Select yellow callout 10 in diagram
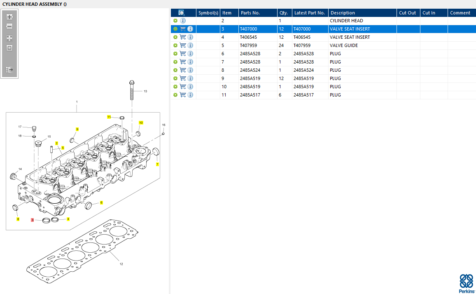Screen dimensions: 476x294 141,122
